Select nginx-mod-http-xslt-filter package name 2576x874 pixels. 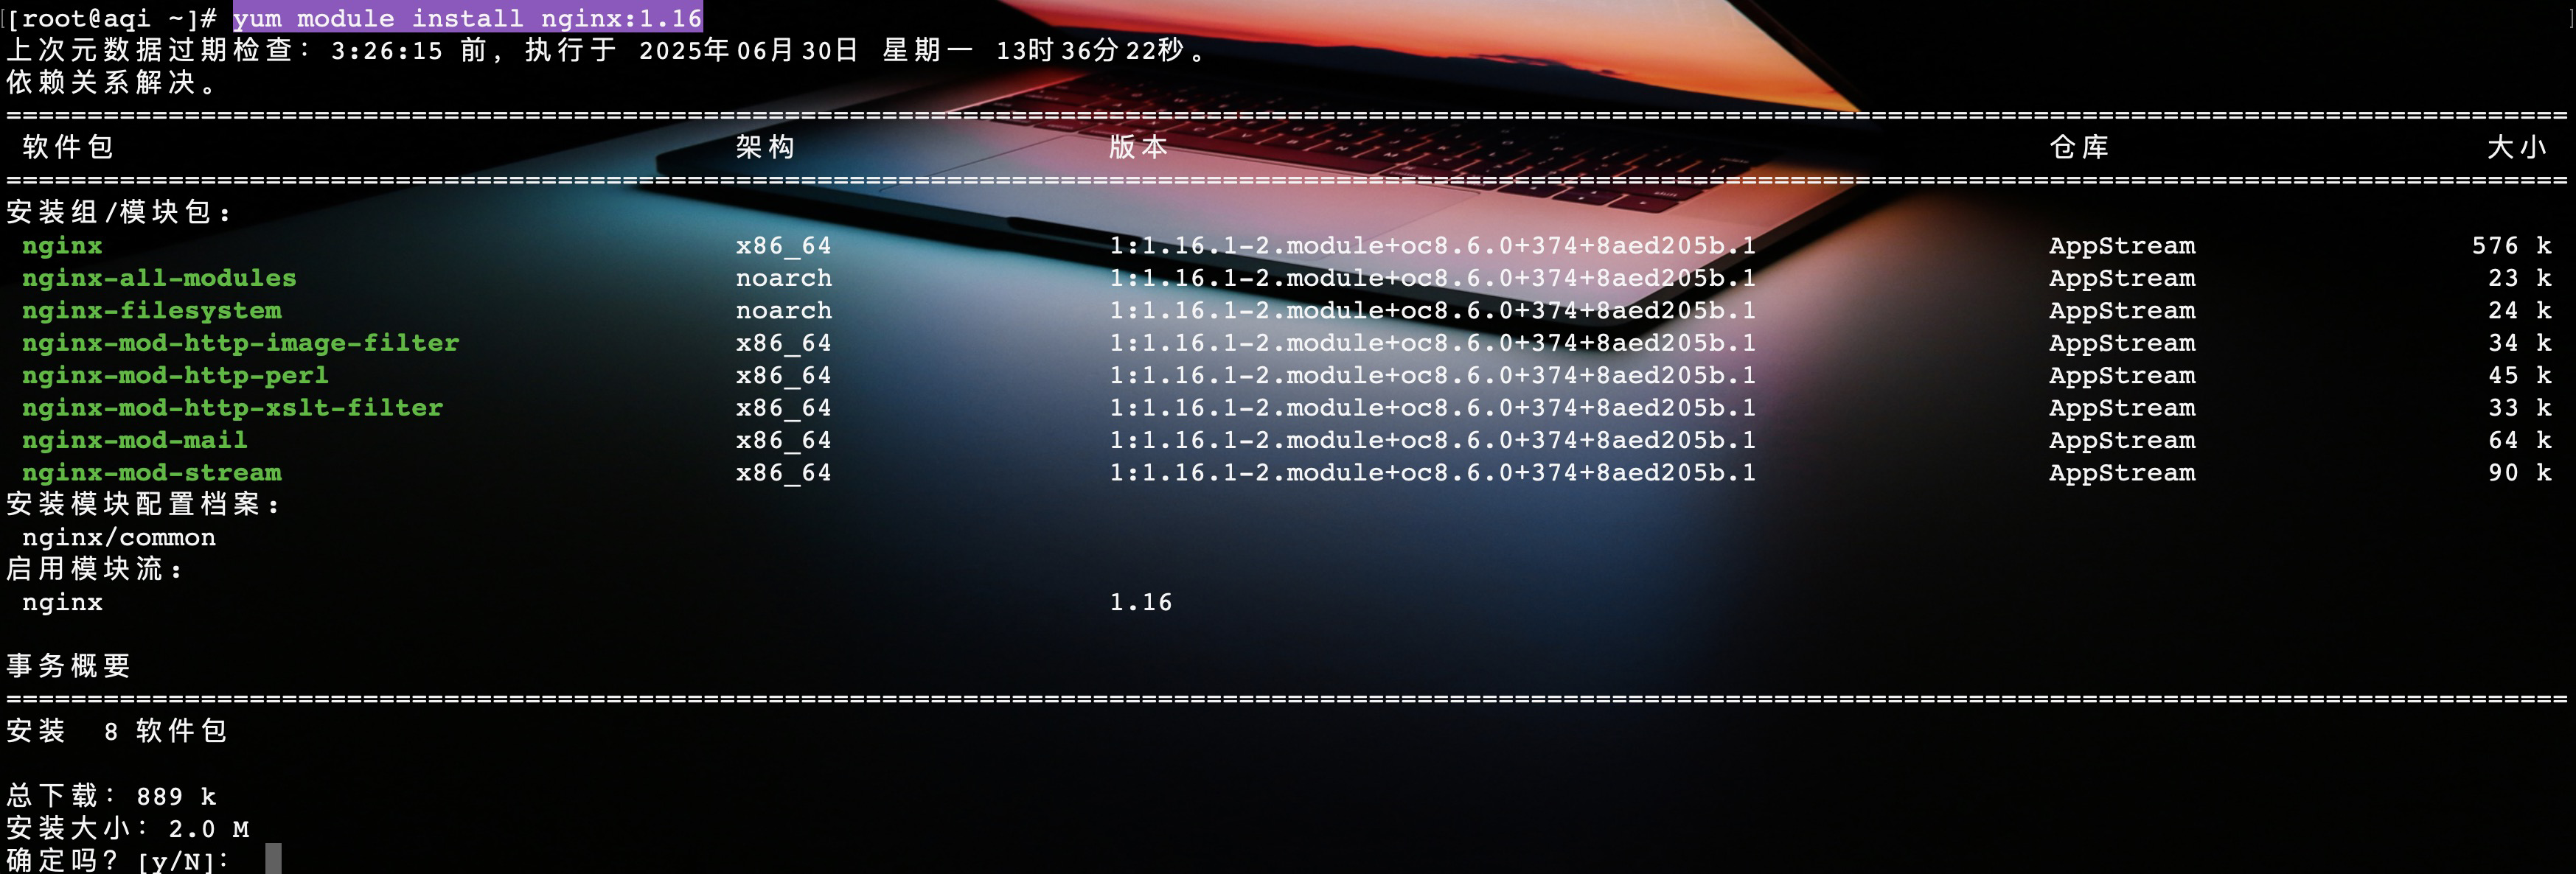click(232, 407)
